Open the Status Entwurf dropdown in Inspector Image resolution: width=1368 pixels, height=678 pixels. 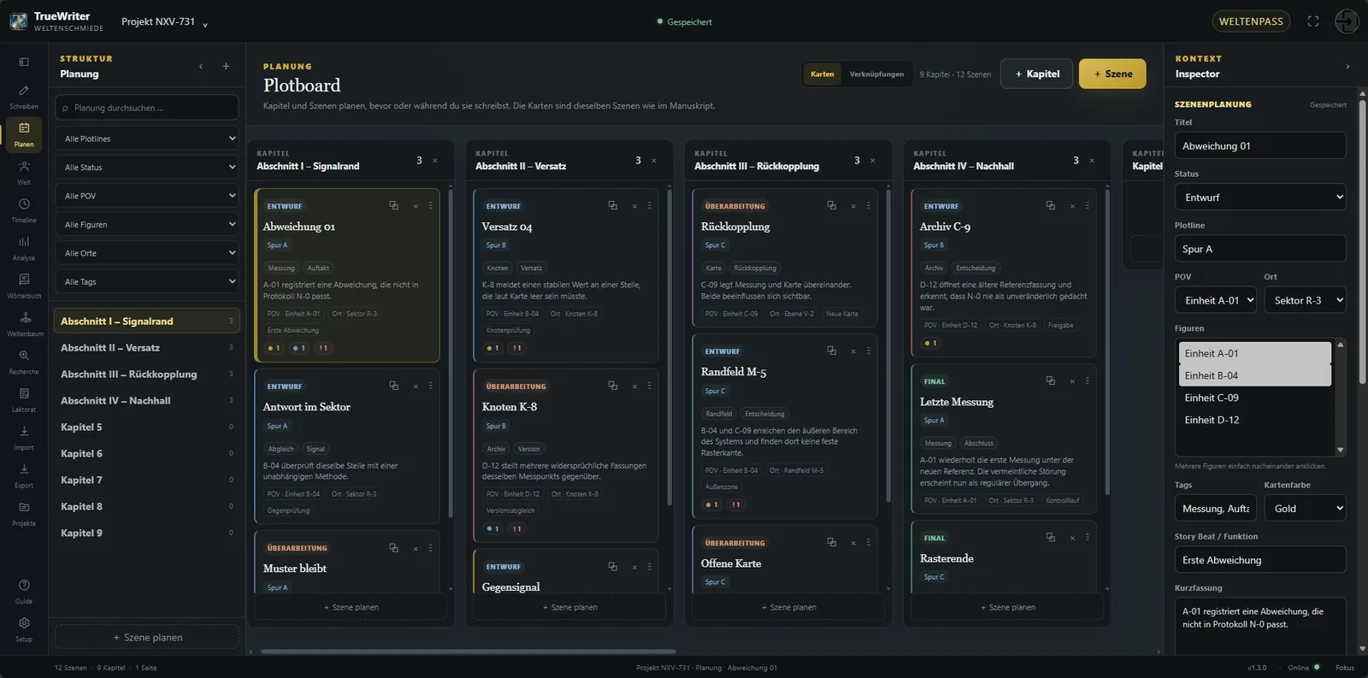(x=1260, y=197)
